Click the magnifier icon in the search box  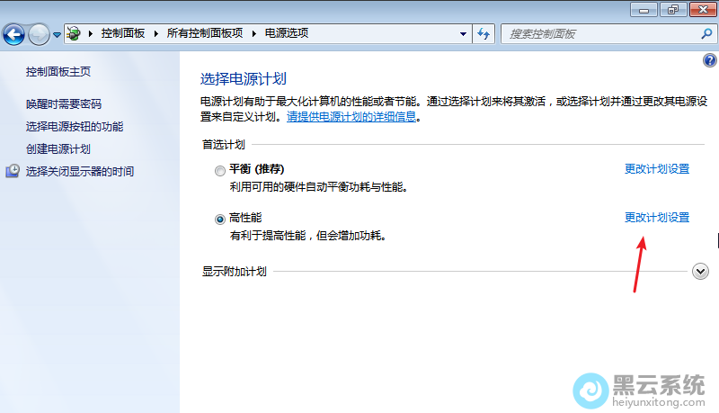[706, 33]
